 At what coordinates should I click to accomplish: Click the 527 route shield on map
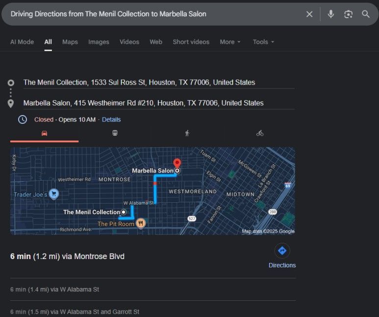tap(192, 219)
